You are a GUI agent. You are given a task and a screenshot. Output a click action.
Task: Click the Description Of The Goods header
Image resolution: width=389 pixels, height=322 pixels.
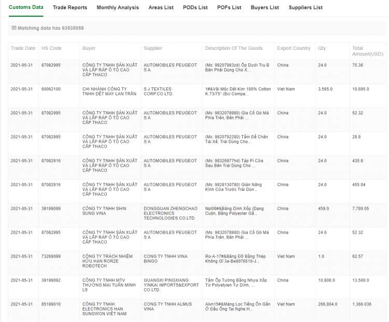234,48
